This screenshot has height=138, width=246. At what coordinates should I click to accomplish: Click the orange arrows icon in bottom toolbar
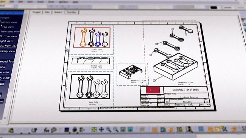click(171, 130)
